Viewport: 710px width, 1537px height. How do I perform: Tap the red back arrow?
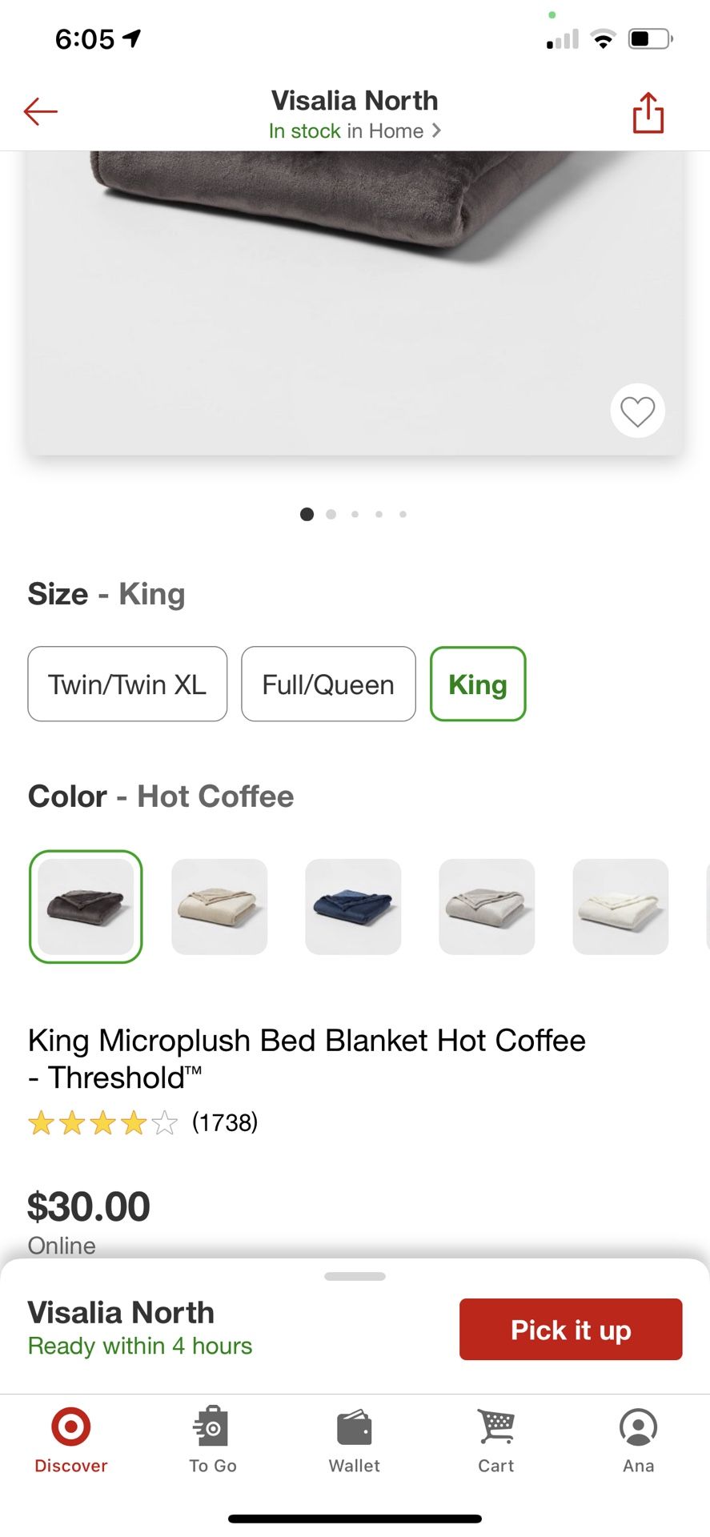[40, 112]
